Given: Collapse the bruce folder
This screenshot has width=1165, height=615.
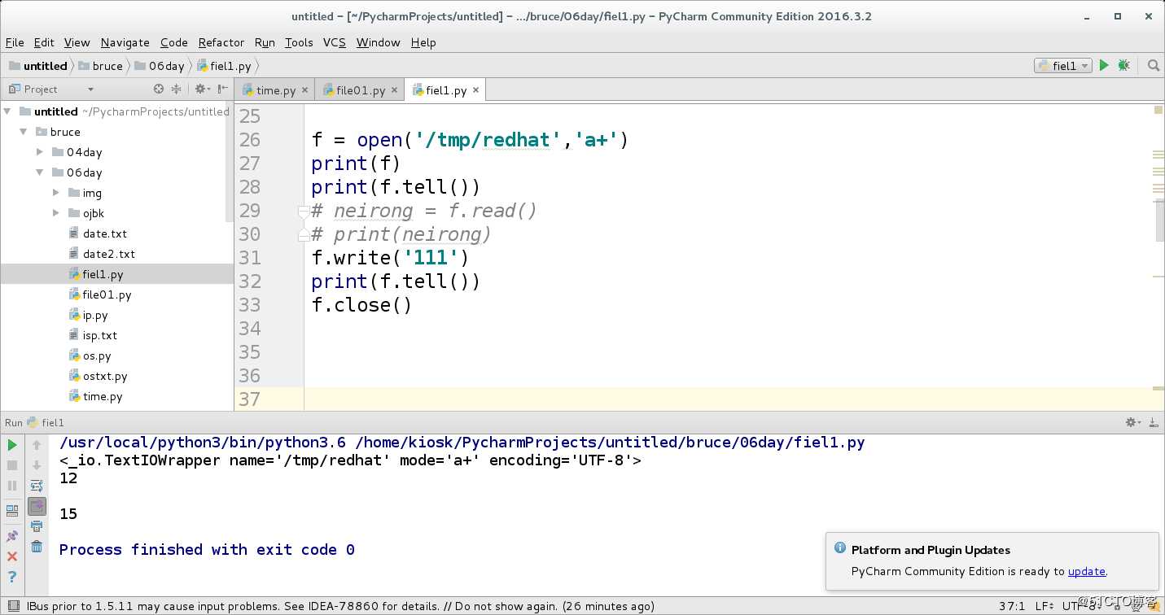Looking at the screenshot, I should [24, 132].
